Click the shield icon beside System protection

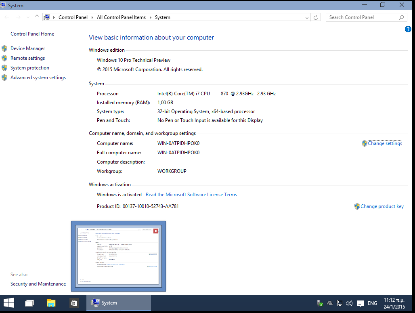pyautogui.click(x=4, y=68)
